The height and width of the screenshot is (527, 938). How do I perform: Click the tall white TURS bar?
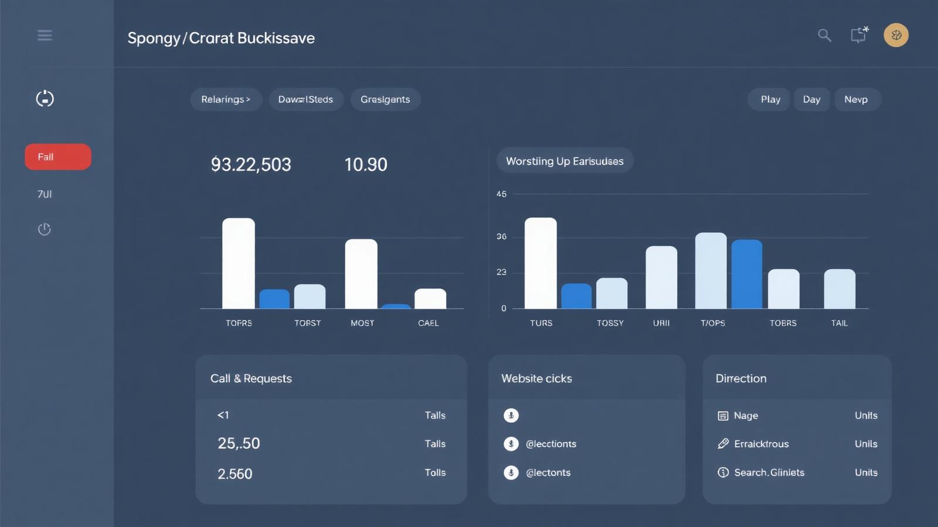pos(541,263)
